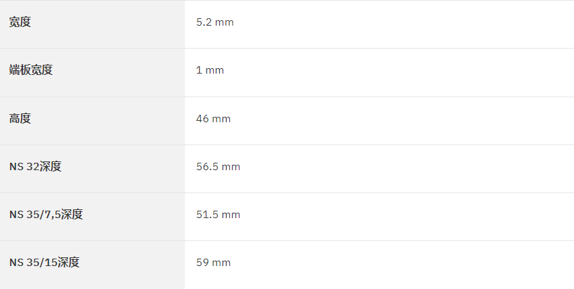Click the NS 35/7,5深度 label

(x=46, y=214)
